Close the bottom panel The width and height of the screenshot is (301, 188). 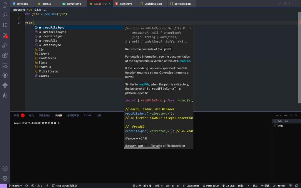pyautogui.click(x=296, y=115)
